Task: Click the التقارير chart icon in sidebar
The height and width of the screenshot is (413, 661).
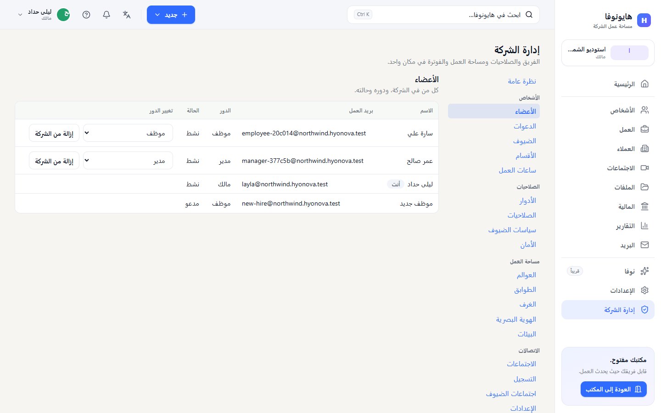Action: 644,226
